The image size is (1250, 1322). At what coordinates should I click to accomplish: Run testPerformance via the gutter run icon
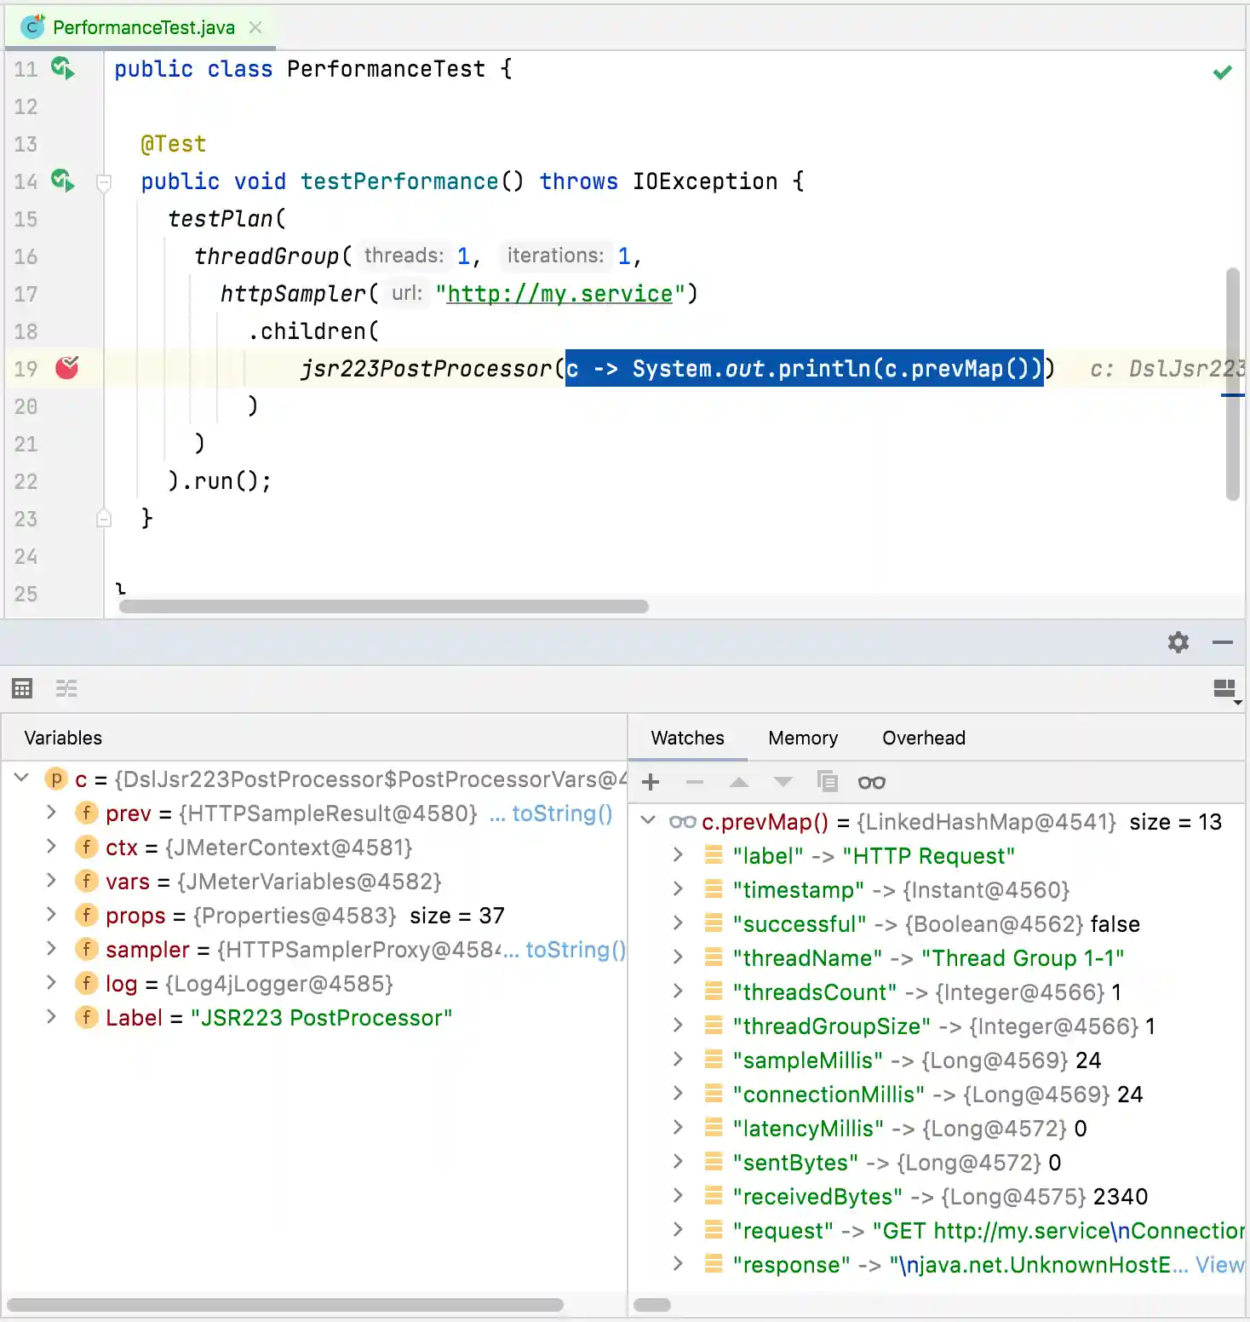[x=60, y=181]
